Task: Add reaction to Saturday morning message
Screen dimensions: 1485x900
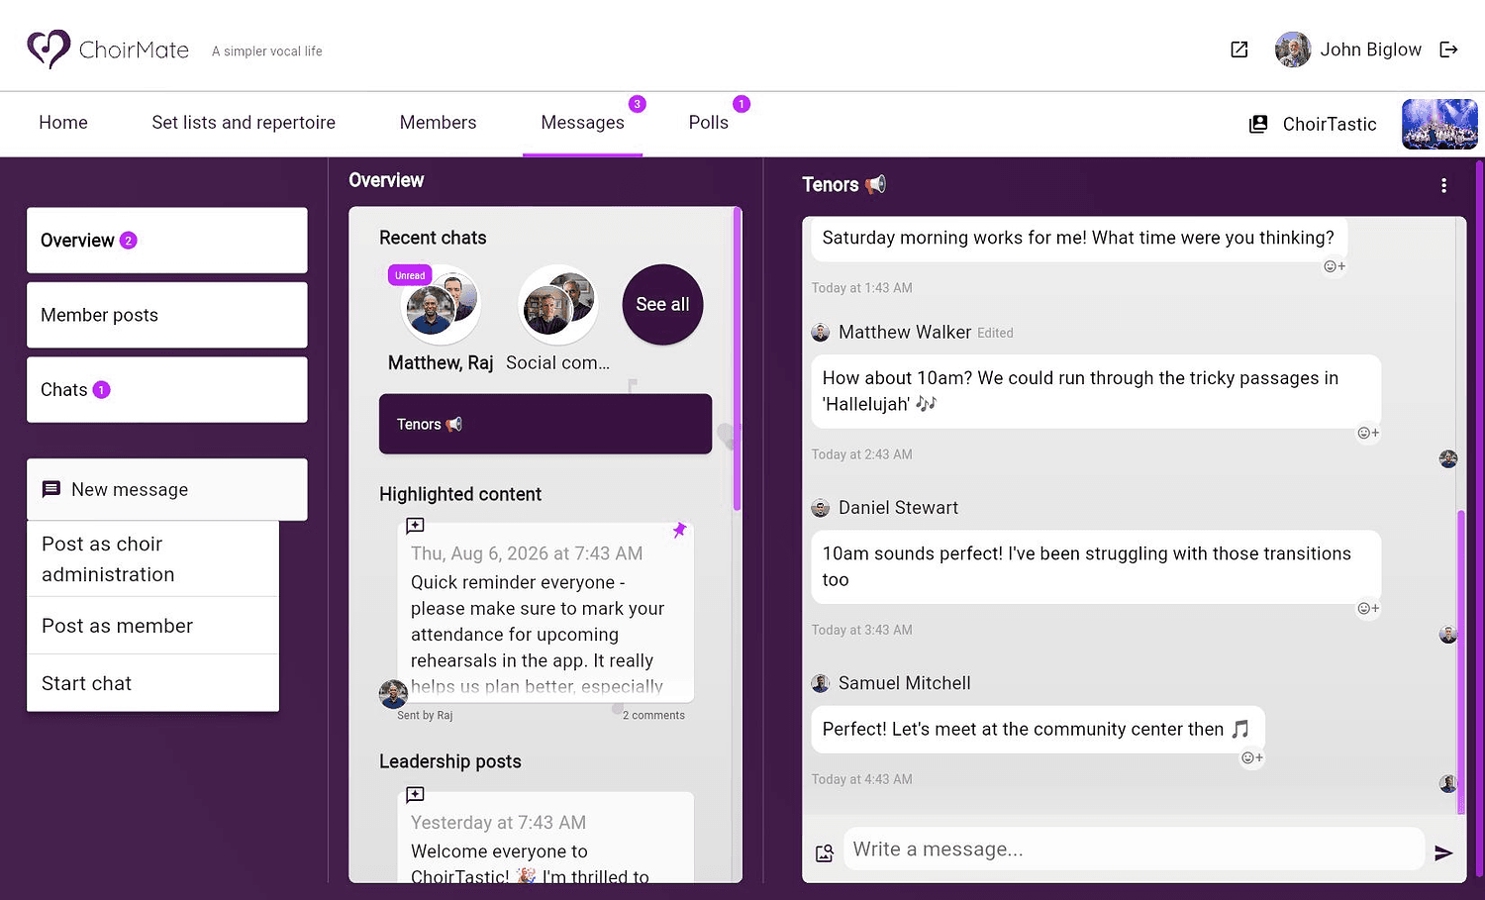Action: click(x=1335, y=266)
